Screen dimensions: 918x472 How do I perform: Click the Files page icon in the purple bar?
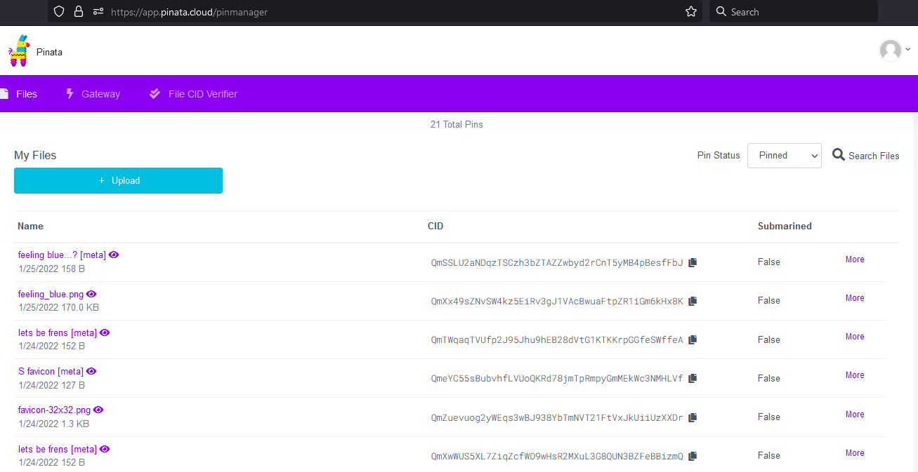(x=4, y=93)
